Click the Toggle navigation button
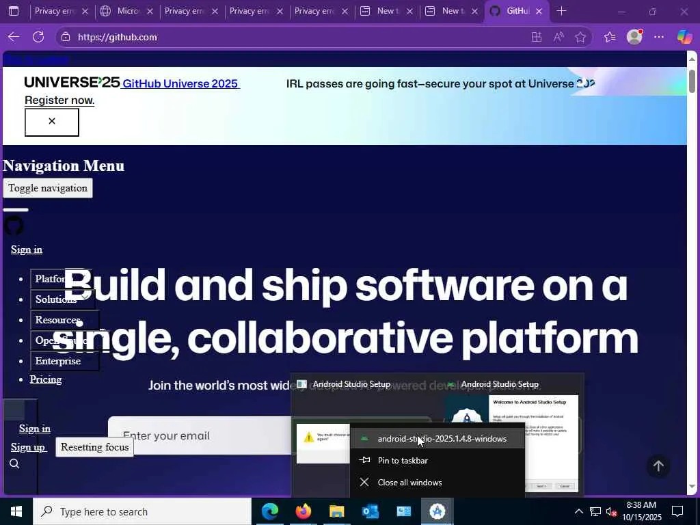 (x=48, y=188)
